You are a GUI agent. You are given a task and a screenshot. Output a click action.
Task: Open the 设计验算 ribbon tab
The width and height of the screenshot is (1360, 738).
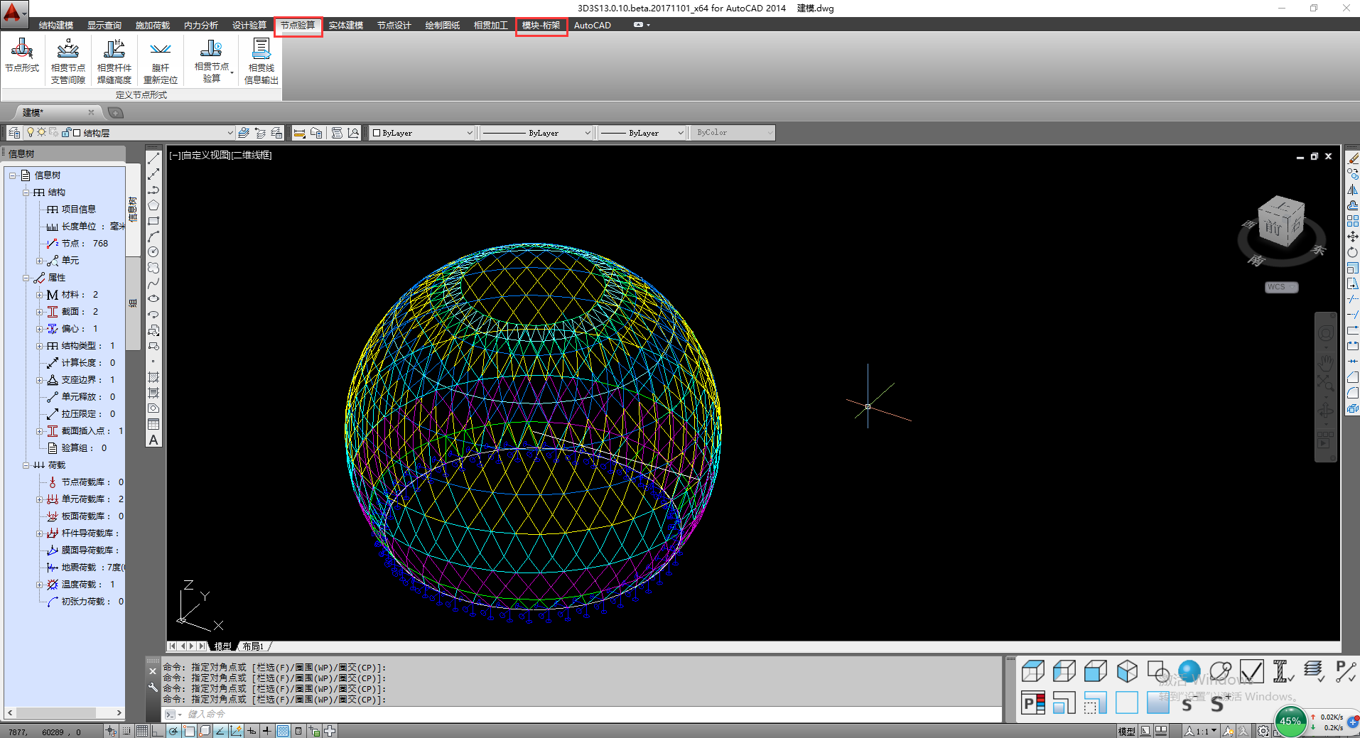pyautogui.click(x=249, y=25)
